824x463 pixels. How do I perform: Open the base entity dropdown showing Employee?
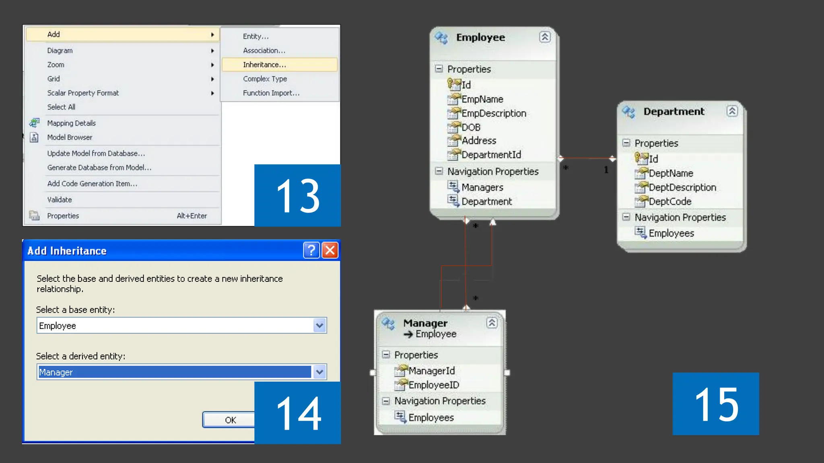point(319,326)
